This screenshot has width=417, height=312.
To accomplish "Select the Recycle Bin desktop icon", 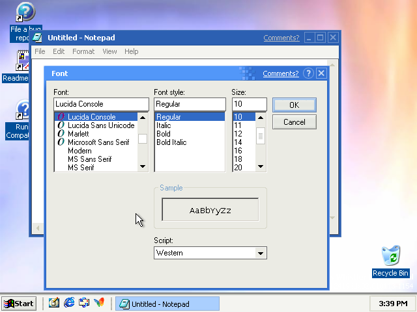I will pyautogui.click(x=391, y=255).
